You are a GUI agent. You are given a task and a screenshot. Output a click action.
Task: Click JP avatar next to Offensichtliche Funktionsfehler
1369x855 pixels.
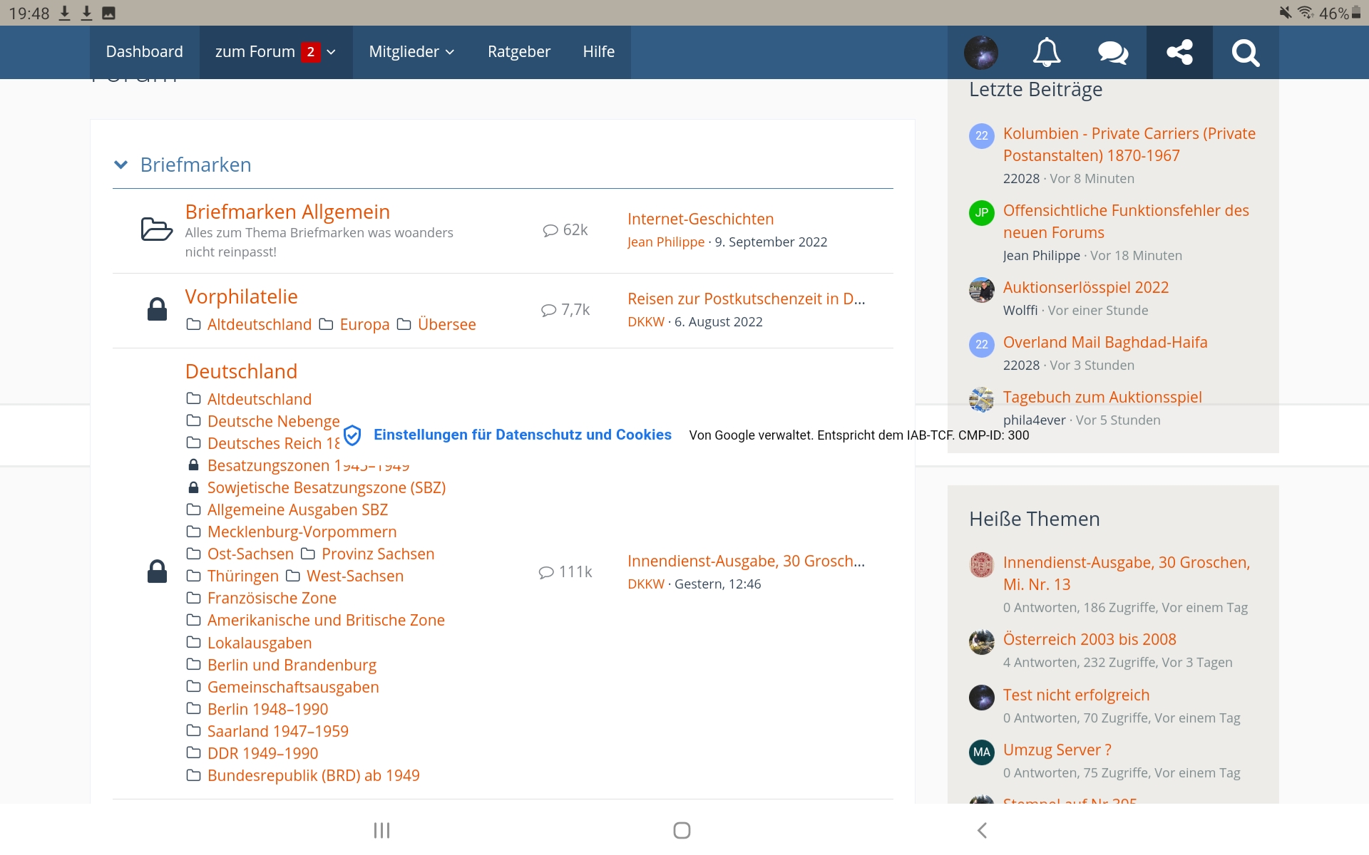[x=981, y=212]
